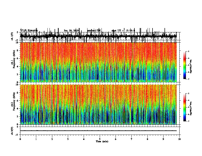
Task: Click the 'VLF Spectra' title text
Action: point(29,30)
